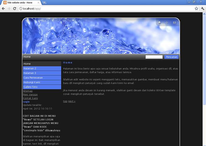This screenshot has width=206, height=146.
Task: Click the browser back arrow
Action: pyautogui.click(x=3, y=9)
